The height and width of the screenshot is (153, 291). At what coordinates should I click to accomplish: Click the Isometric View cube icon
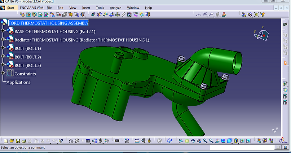[x=229, y=141]
